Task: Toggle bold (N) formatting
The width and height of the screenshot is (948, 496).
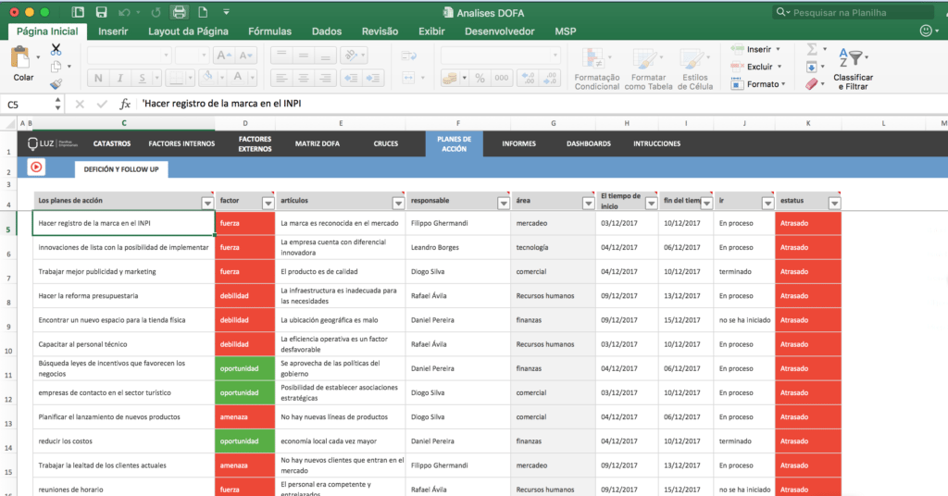Action: 96,78
